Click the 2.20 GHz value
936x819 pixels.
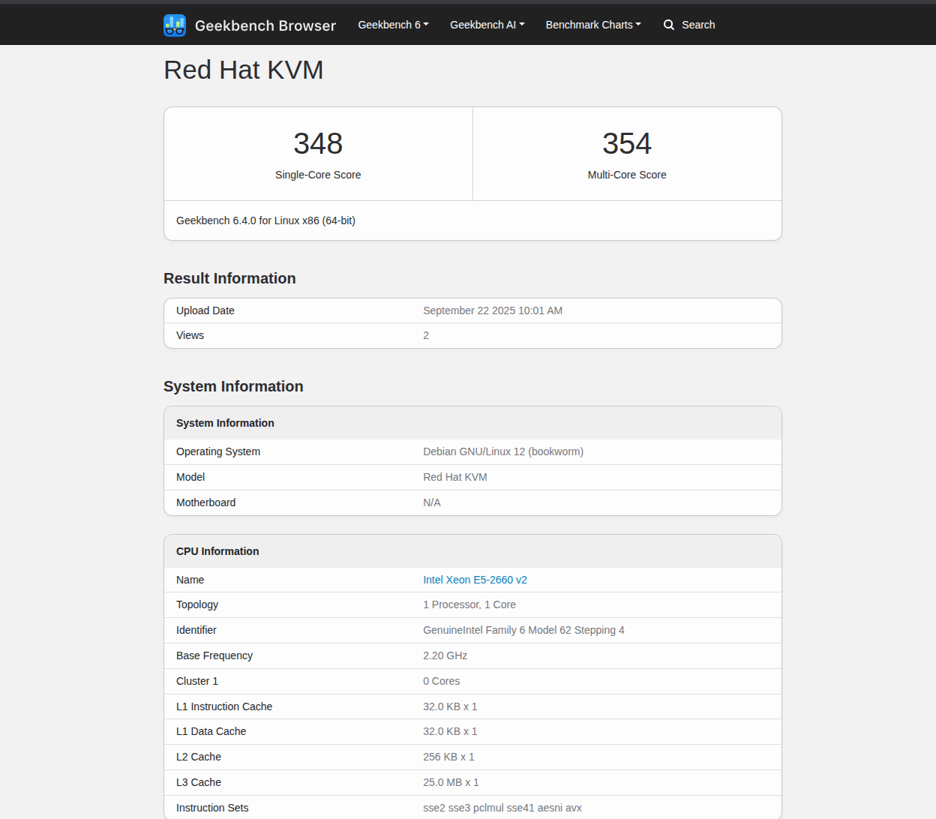tap(445, 655)
